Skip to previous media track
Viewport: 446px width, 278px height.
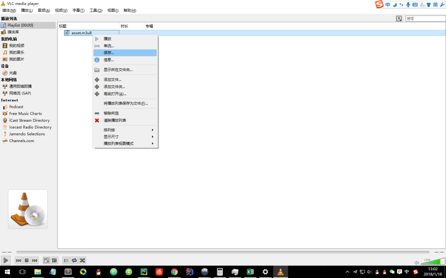click(x=19, y=260)
